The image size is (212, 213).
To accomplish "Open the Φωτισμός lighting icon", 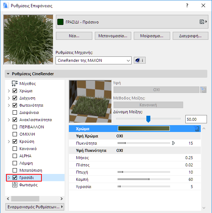I will click(15, 185).
